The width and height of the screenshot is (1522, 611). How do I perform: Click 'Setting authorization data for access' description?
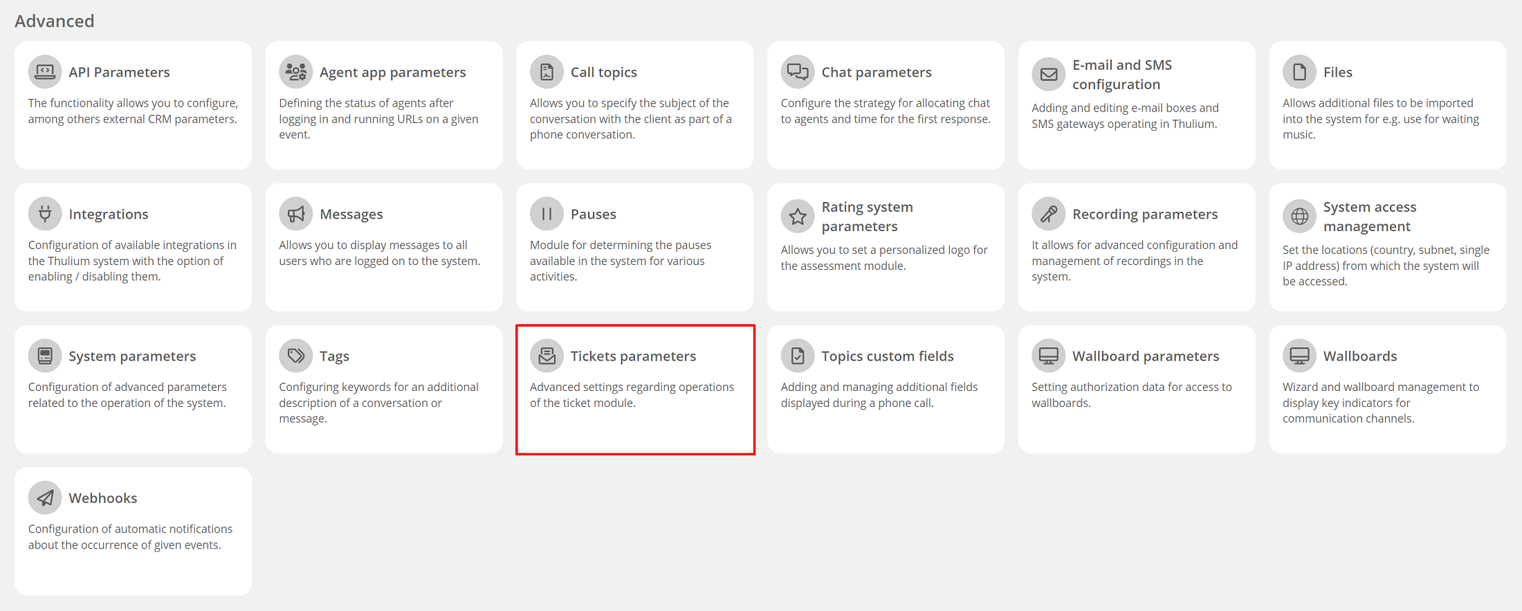click(1132, 394)
